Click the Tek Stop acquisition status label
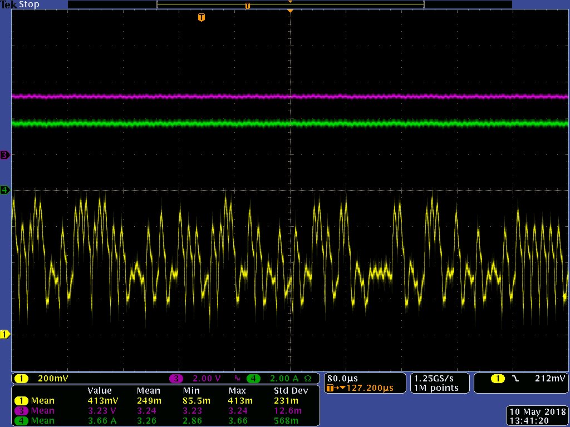Screen dimensions: 570x427 point(19,4)
